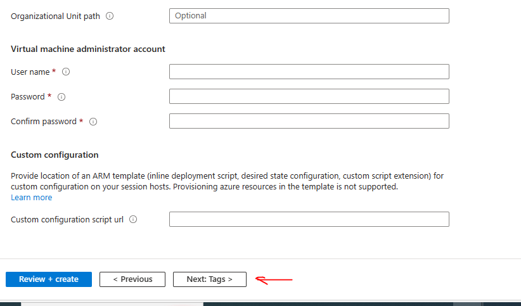Select the Password input field

[309, 96]
